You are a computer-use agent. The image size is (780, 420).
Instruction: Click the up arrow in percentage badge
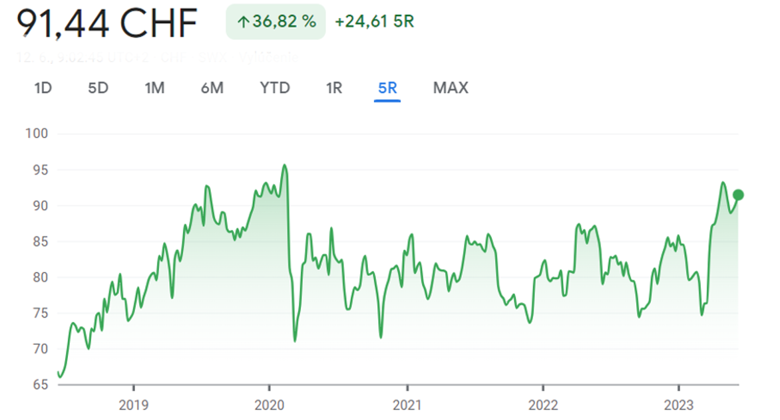pos(243,22)
